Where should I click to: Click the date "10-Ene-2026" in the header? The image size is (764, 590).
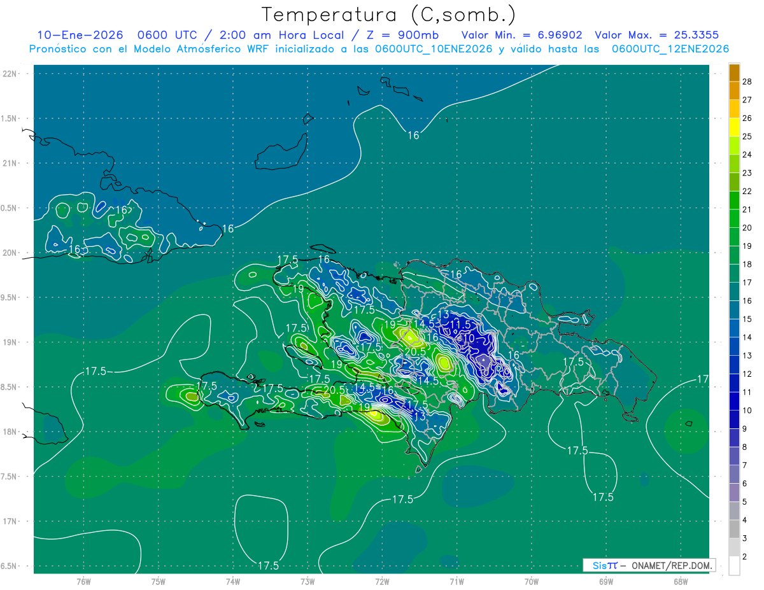[x=80, y=35]
